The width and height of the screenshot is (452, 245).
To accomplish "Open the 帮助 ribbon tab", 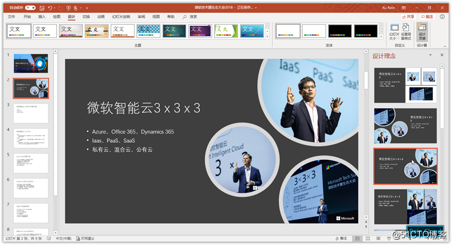I will [171, 16].
